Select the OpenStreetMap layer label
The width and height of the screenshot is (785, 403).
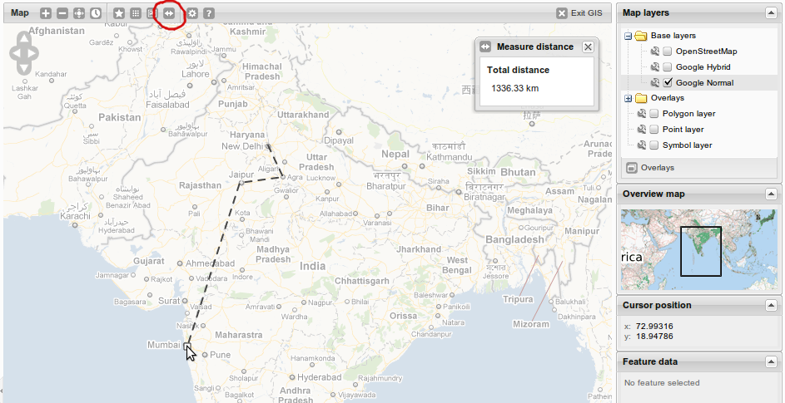tap(706, 51)
